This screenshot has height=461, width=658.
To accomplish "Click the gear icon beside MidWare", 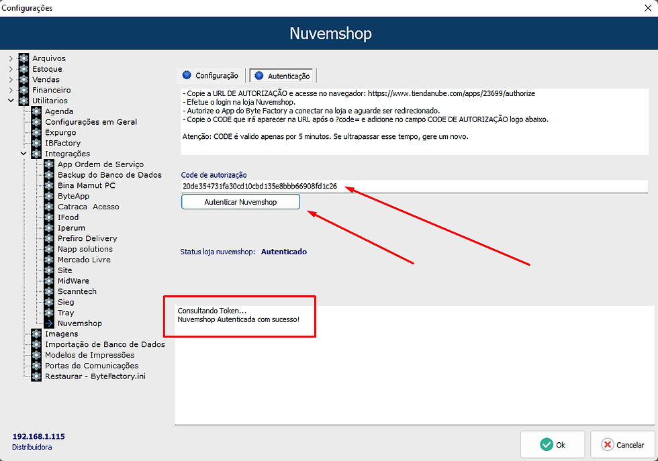I will 49,280.
